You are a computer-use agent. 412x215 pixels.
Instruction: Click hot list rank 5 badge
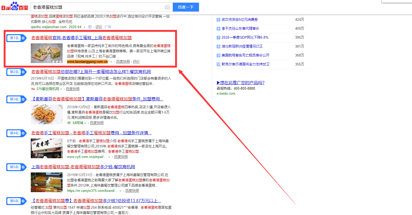[x=218, y=19]
